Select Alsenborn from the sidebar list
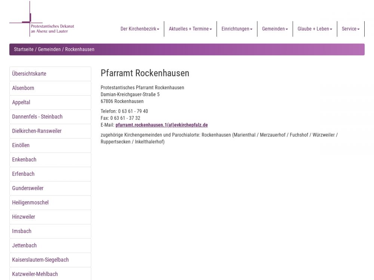Screen dimensions: 374x280 (x=23, y=88)
